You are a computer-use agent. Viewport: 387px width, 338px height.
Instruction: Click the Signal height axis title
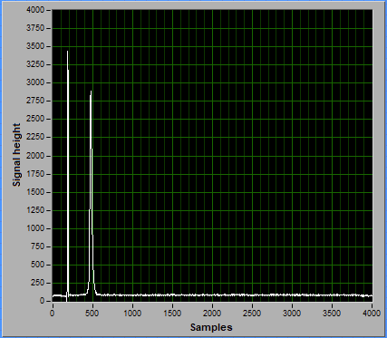pyautogui.click(x=16, y=155)
